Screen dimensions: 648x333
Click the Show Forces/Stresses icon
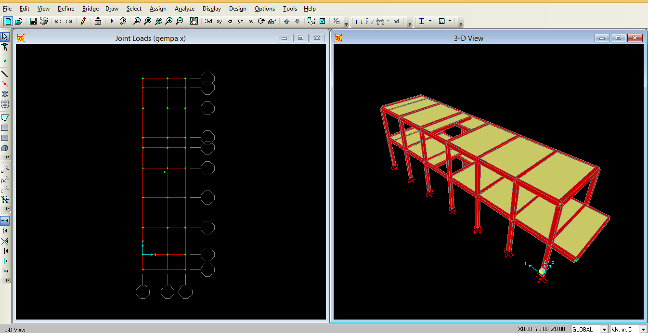(380, 21)
